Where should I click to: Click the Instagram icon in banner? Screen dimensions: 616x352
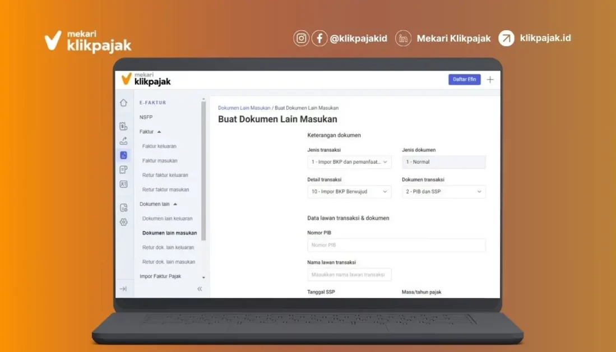click(x=302, y=39)
